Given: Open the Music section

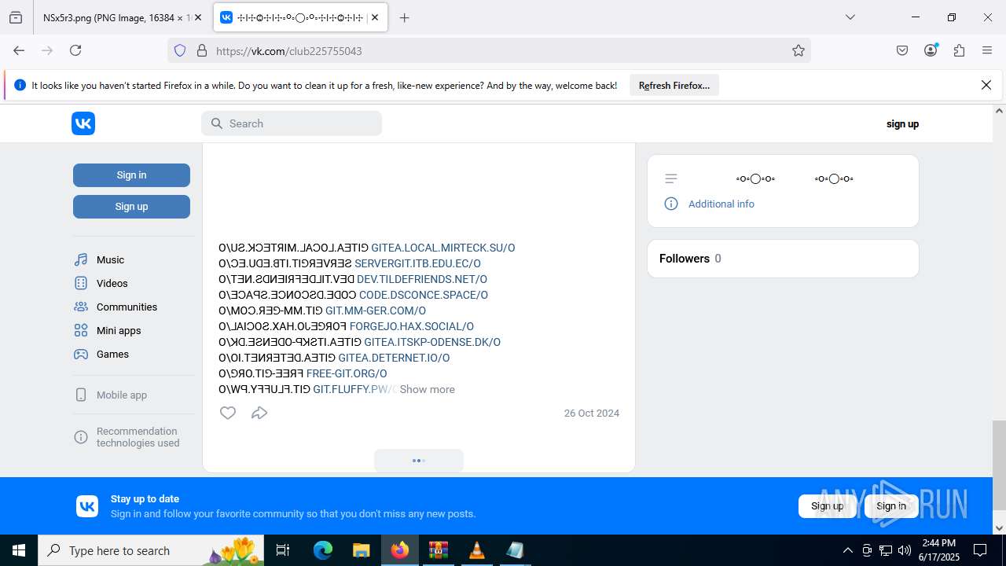Looking at the screenshot, I should [x=110, y=259].
